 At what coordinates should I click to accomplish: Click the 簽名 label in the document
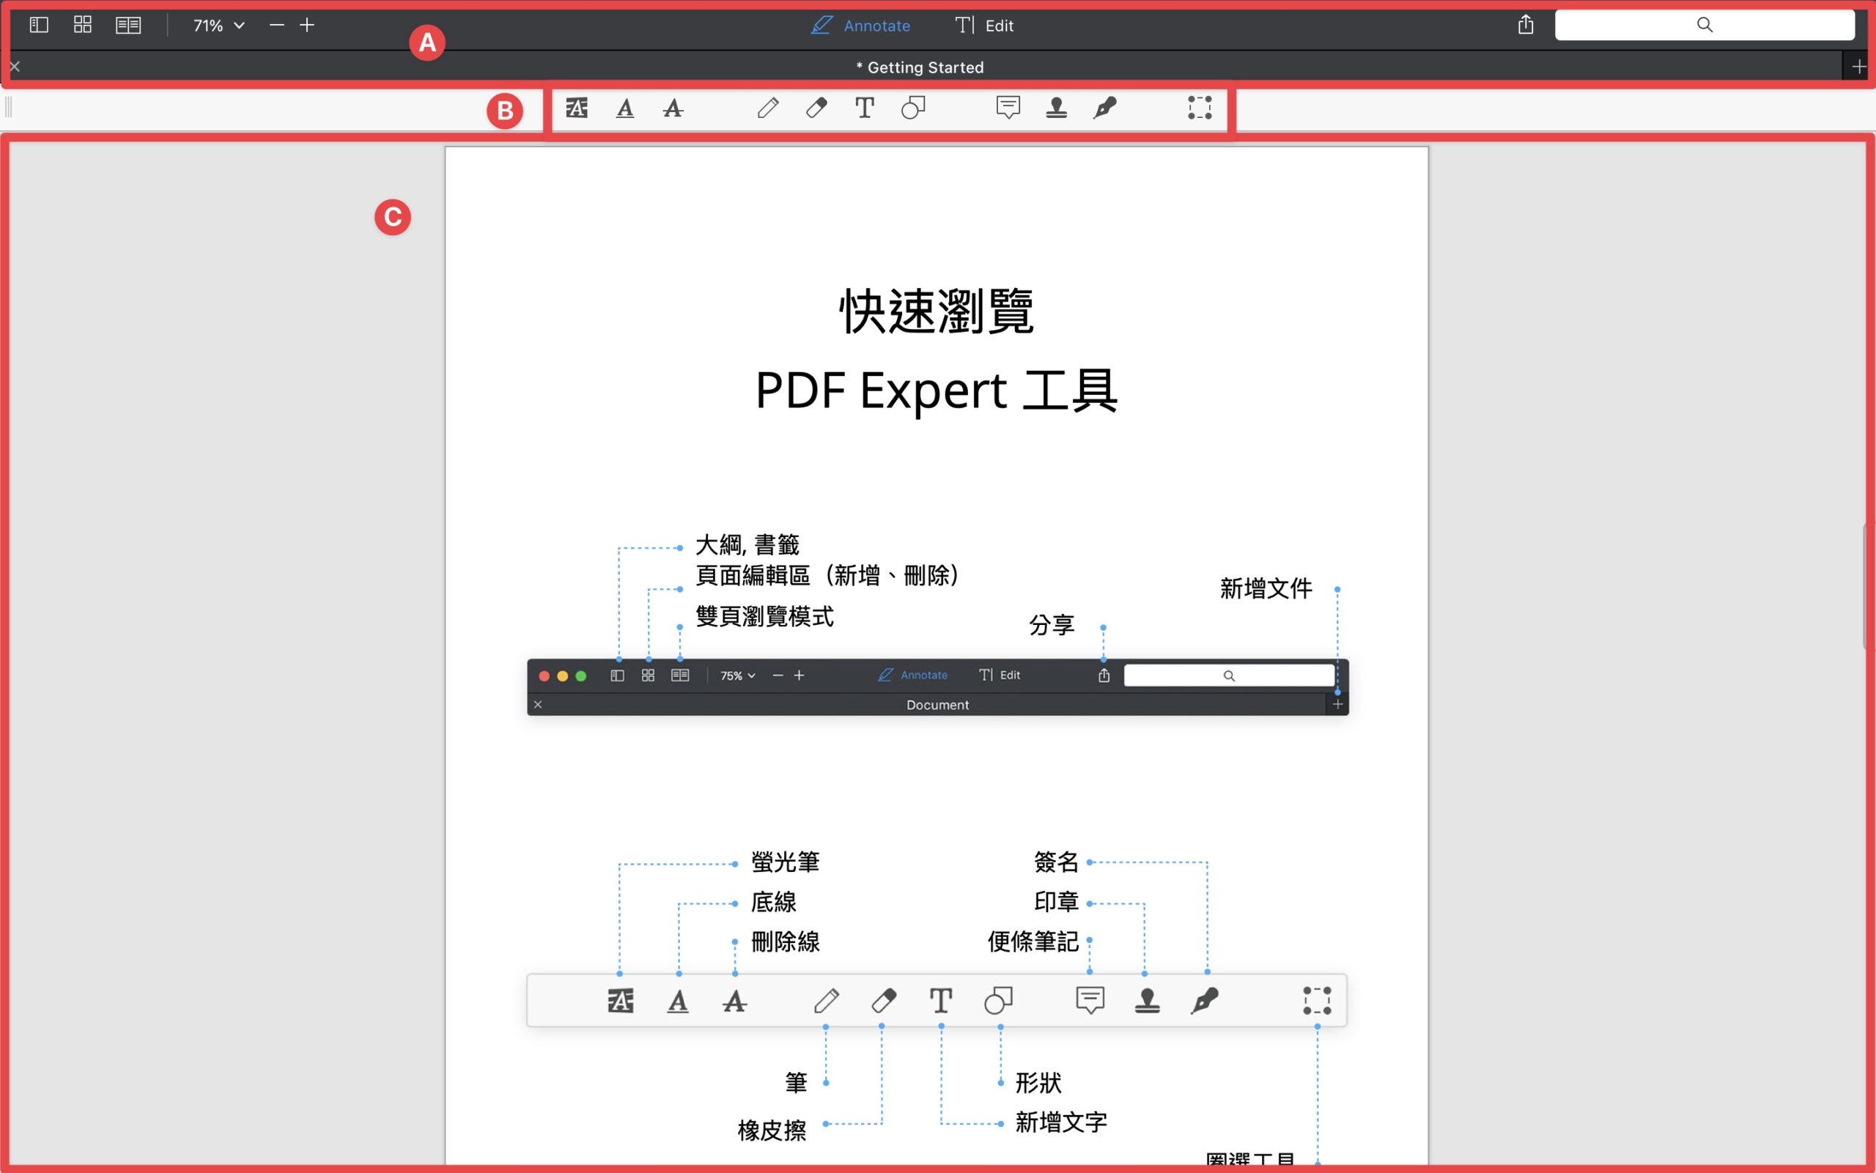click(x=1056, y=862)
